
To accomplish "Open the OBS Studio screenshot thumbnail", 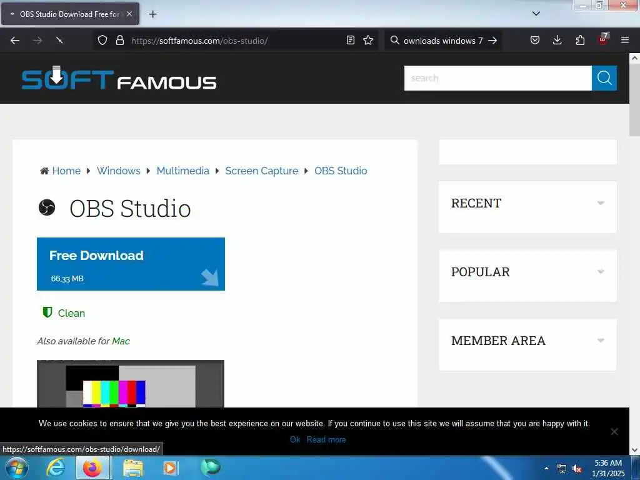I will (131, 384).
